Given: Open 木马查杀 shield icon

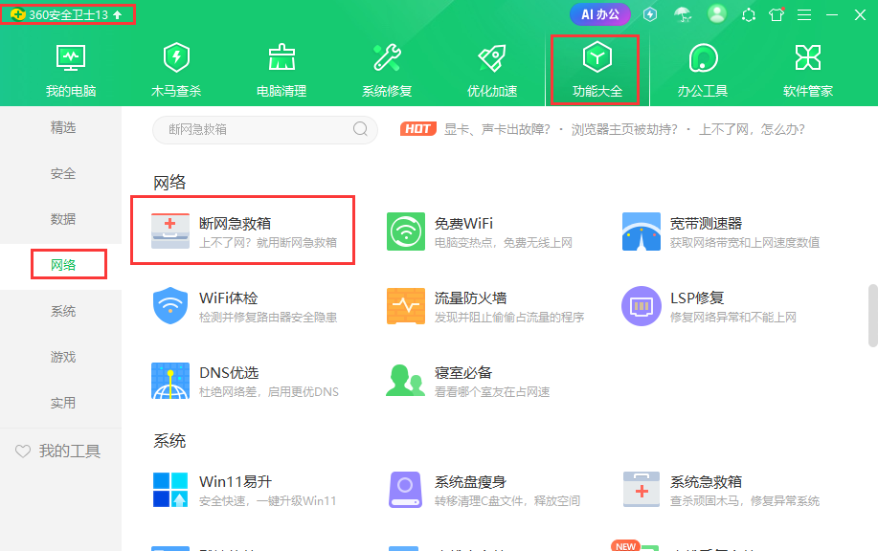Looking at the screenshot, I should click(x=176, y=57).
